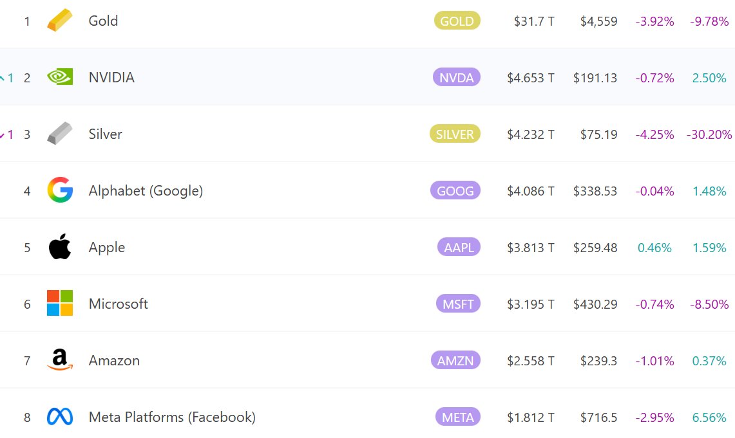Image resolution: width=735 pixels, height=438 pixels.
Task: Click the AAPL ticker badge
Action: point(459,248)
